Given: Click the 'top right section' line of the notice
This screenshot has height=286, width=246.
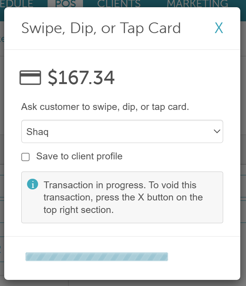Looking at the screenshot, I should coord(78,210).
